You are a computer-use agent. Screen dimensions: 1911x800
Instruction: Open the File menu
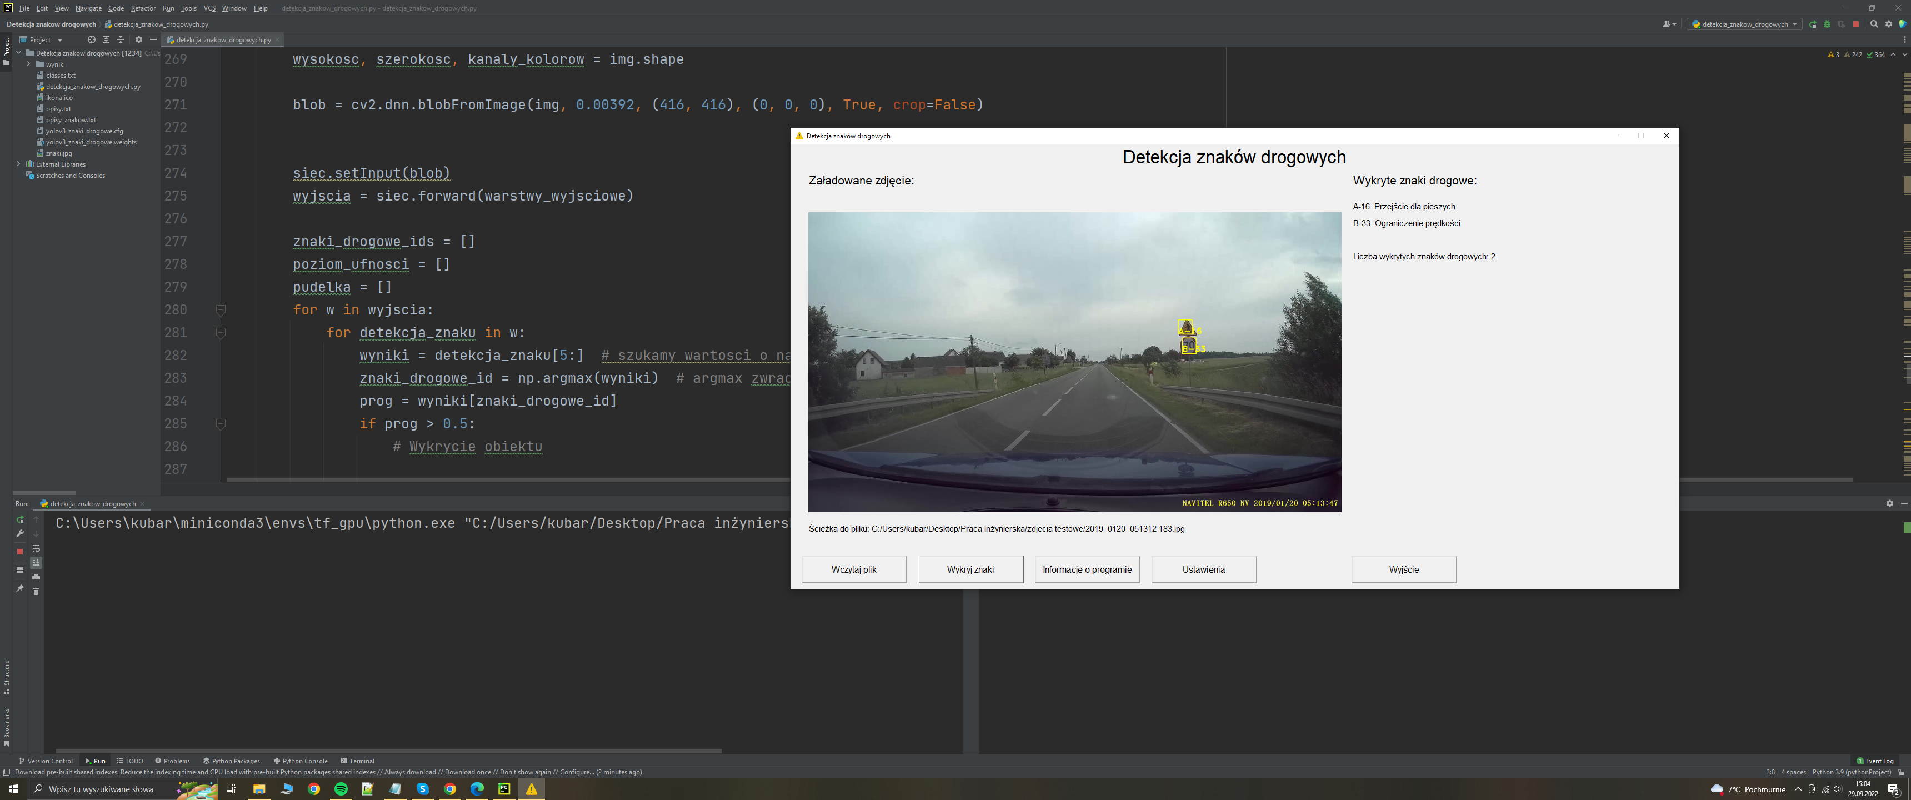click(x=24, y=8)
